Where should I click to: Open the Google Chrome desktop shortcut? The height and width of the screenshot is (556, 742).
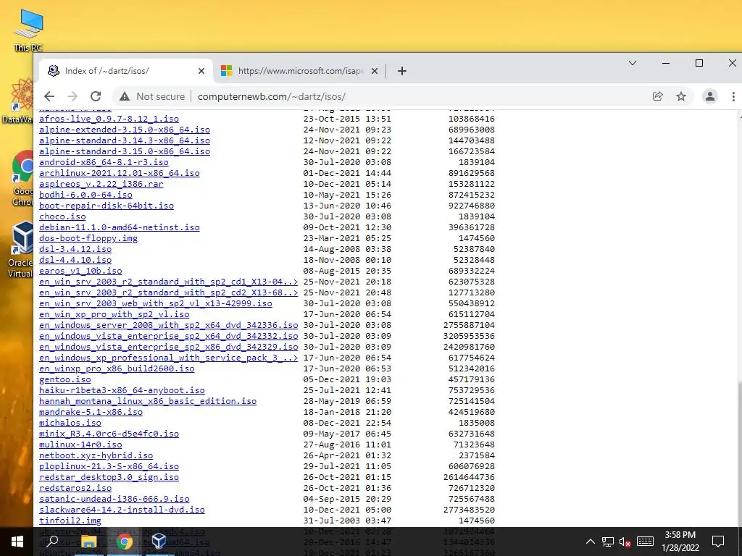[22, 179]
